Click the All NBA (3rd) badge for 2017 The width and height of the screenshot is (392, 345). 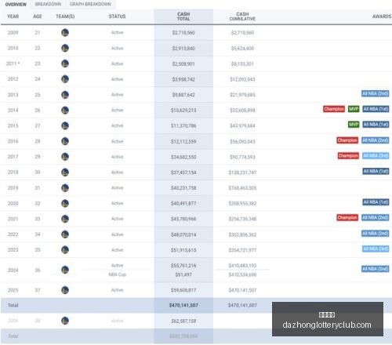pos(376,156)
